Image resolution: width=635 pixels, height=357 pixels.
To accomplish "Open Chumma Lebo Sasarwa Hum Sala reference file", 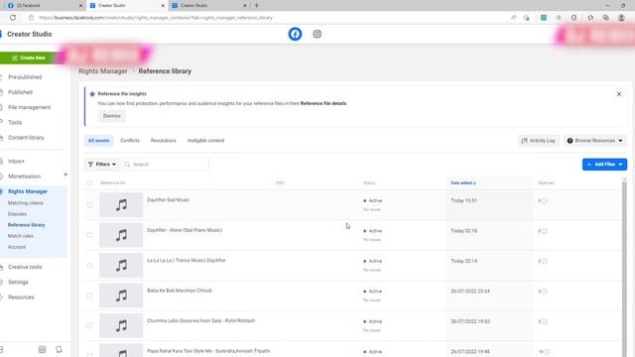I will (x=200, y=321).
